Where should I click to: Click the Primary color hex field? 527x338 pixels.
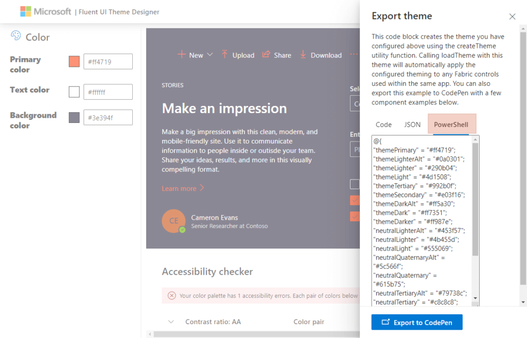click(108, 62)
